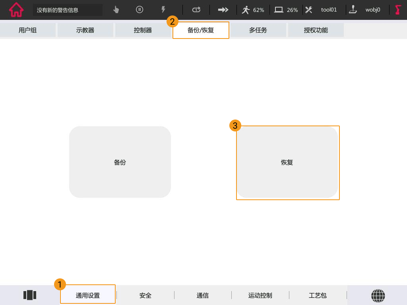This screenshot has height=305, width=407.
Task: Select 运动控制 in the bottom menu
Action: [260, 295]
